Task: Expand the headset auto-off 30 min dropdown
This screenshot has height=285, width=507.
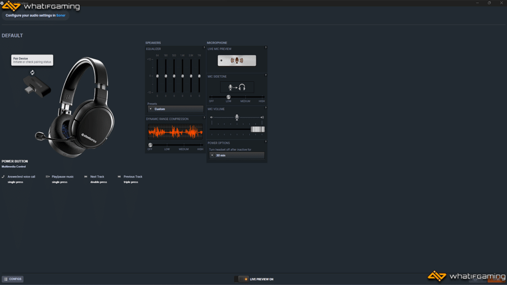Action: point(237,155)
